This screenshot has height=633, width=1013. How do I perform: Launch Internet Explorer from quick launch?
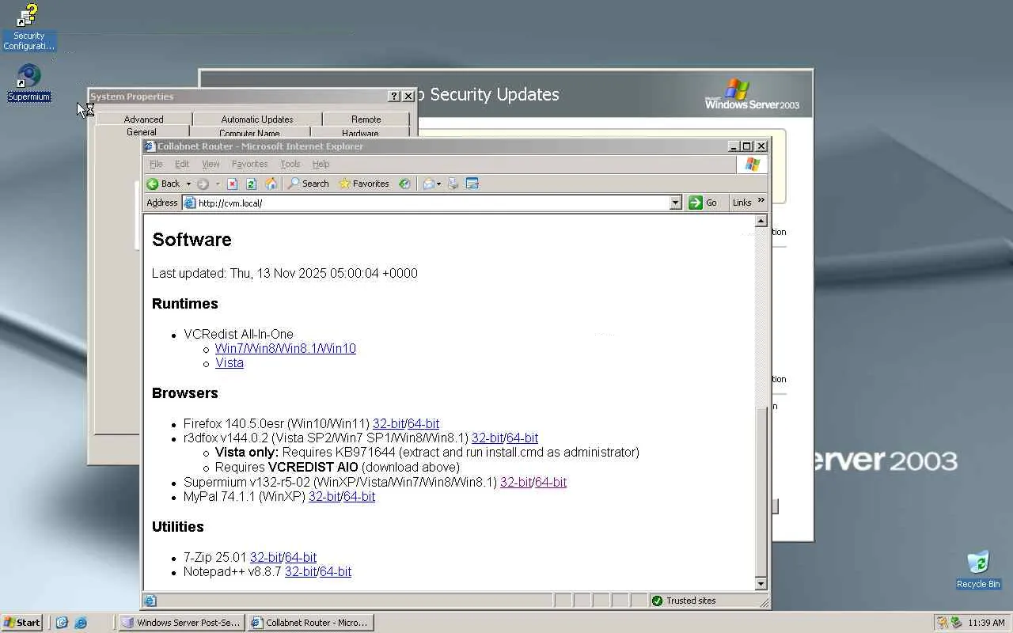81,623
